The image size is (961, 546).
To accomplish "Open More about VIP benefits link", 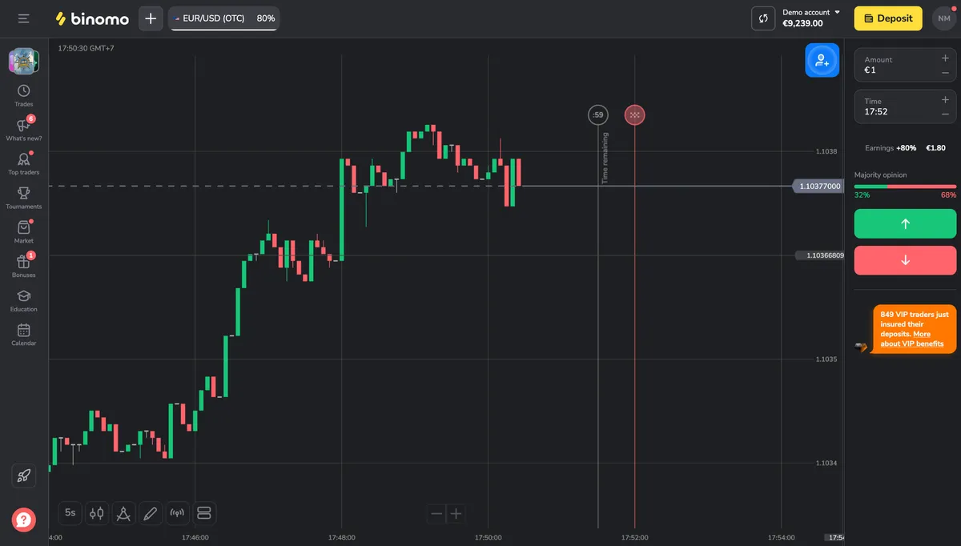I will (x=912, y=339).
